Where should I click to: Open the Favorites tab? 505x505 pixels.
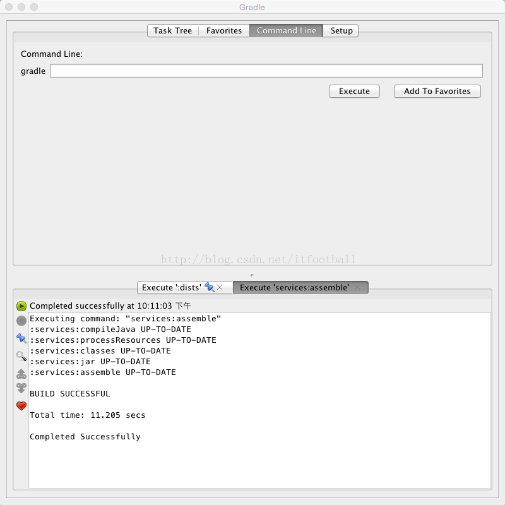tap(224, 30)
